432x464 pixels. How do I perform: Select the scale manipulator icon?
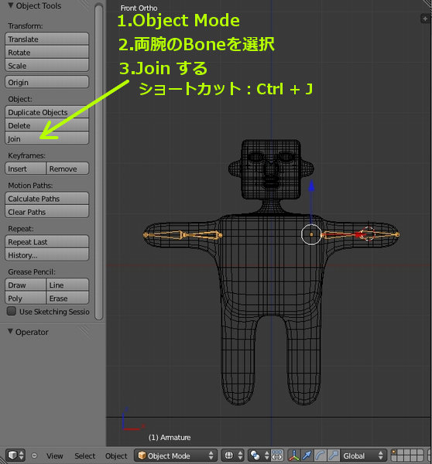coord(334,455)
